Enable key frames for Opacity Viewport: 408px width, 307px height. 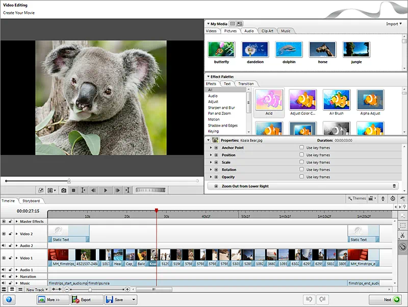301,176
